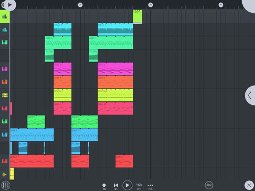Viewport: 255px width, 191px height.
Task: Select the longer orange GMS 3 clip
Action: click(115, 82)
